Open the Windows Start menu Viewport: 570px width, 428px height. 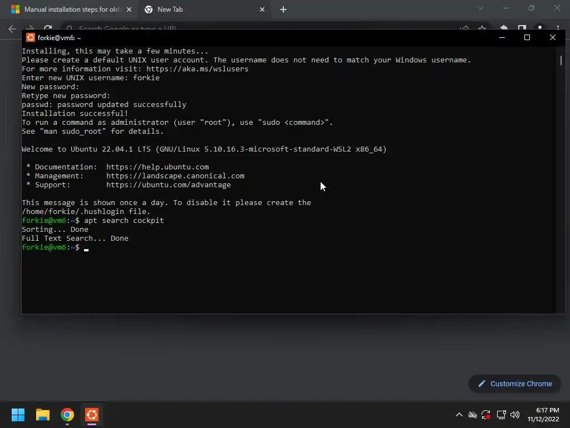(x=18, y=415)
